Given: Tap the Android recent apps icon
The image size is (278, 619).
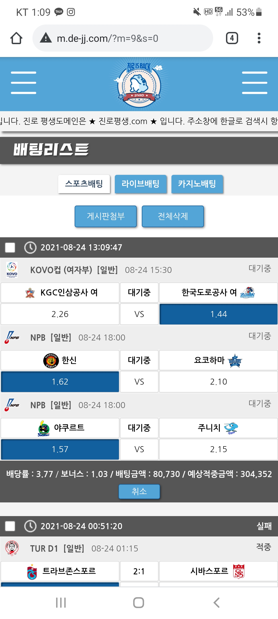Looking at the screenshot, I should coord(61,602).
